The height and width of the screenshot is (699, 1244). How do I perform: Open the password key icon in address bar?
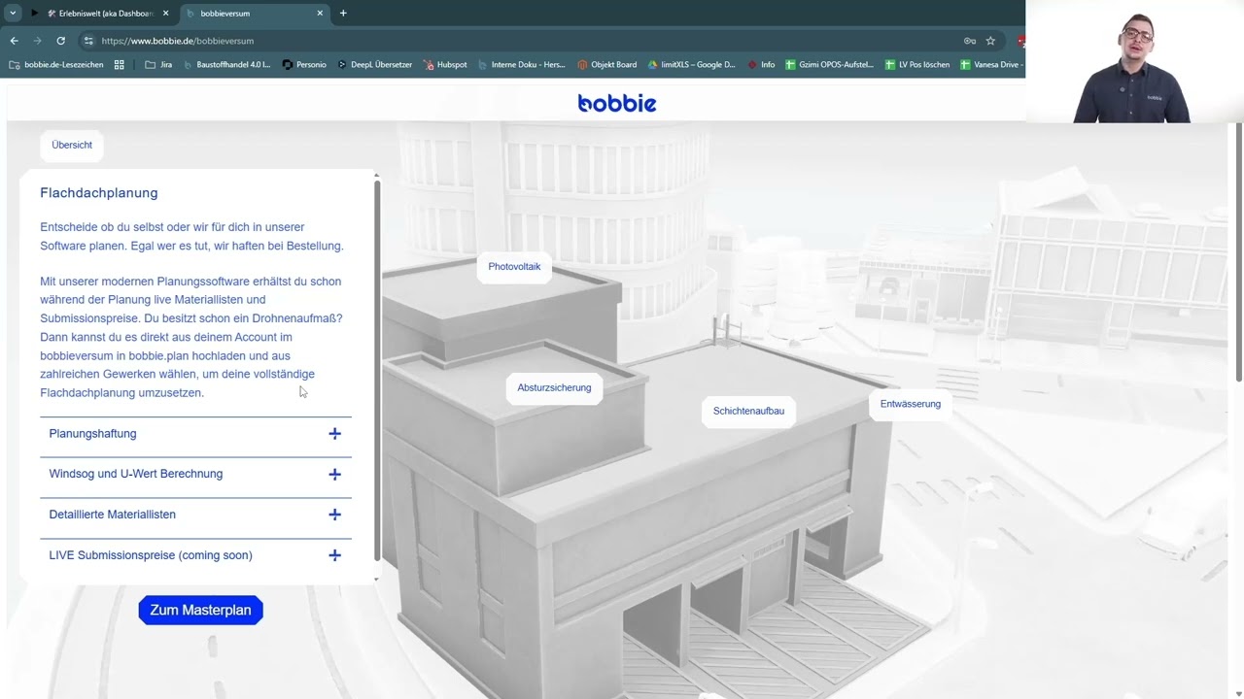point(969,41)
